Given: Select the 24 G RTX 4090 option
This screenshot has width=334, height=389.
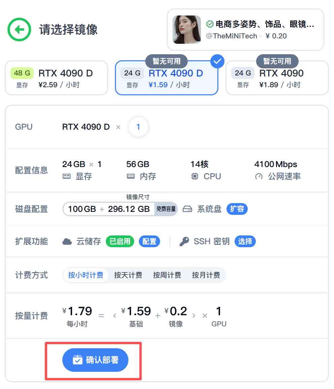Looking at the screenshot, I should [277, 78].
